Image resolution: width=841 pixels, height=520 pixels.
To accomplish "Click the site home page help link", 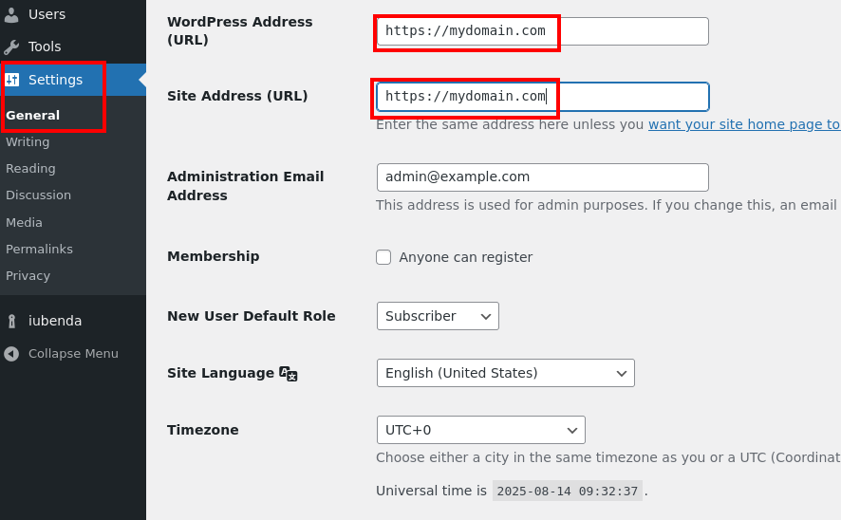I will (x=743, y=124).
